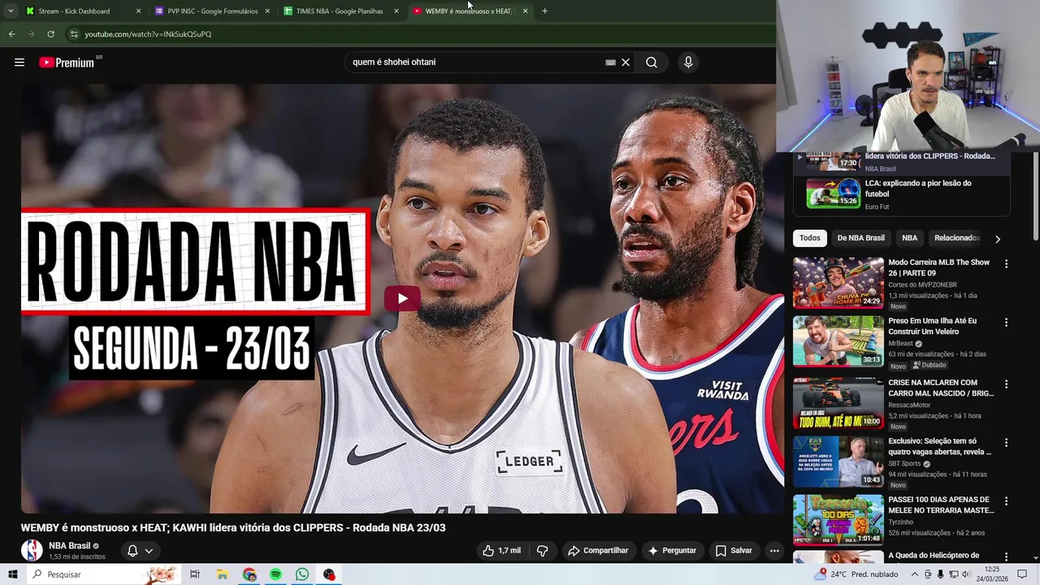Reload the YouTube page
The width and height of the screenshot is (1040, 585).
click(x=50, y=34)
